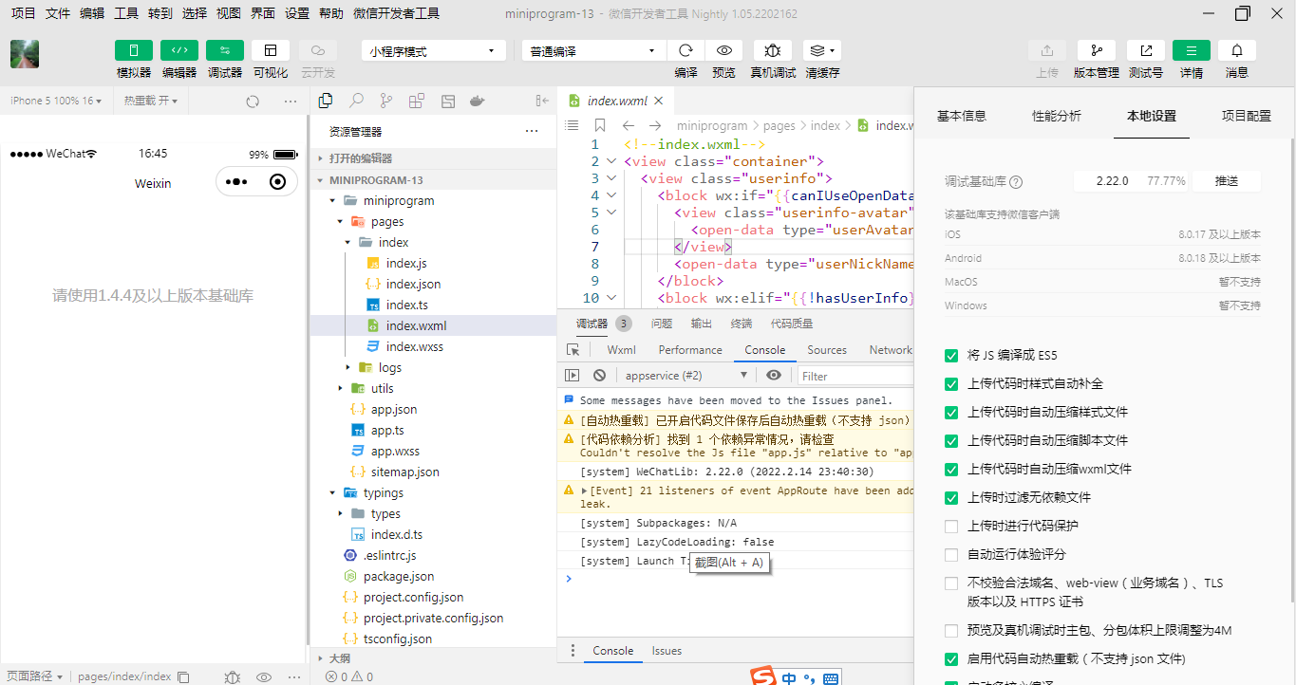Open the Docker whale icon in activity bar
The width and height of the screenshot is (1296, 685).
pyautogui.click(x=478, y=101)
